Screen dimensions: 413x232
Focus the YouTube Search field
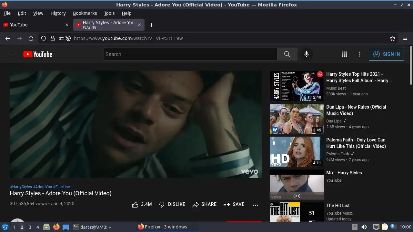190,54
